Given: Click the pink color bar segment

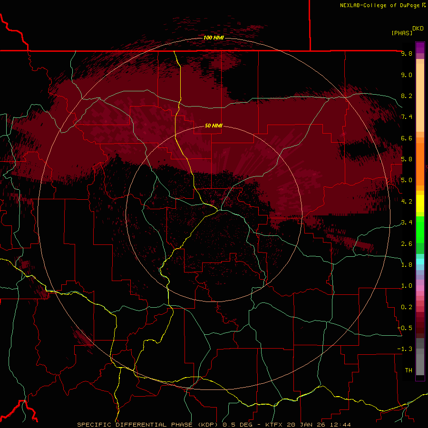Looking at the screenshot, I should click(420, 288).
